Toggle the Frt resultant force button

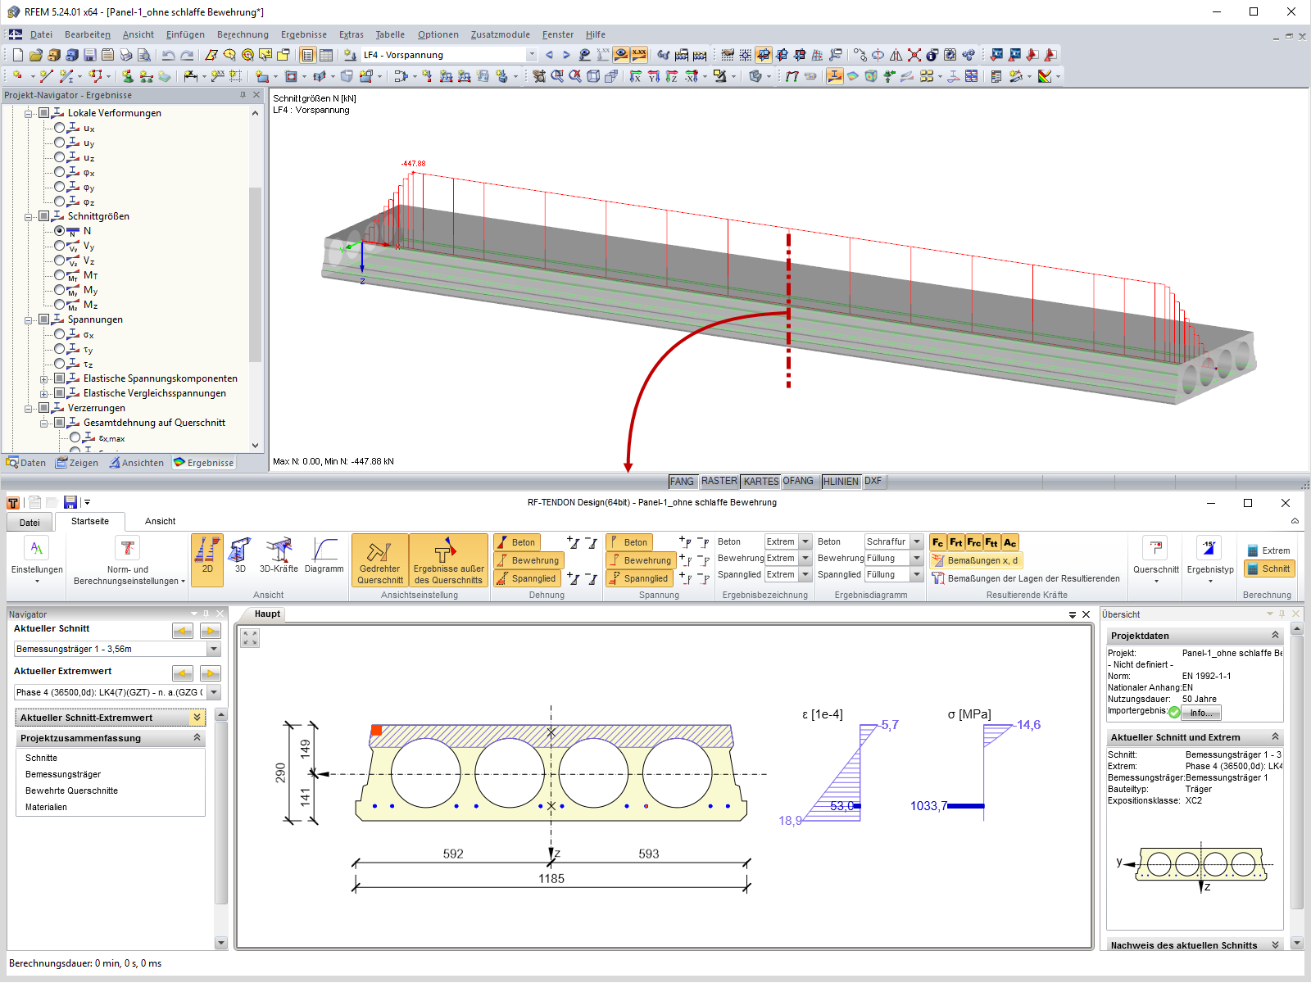[956, 542]
